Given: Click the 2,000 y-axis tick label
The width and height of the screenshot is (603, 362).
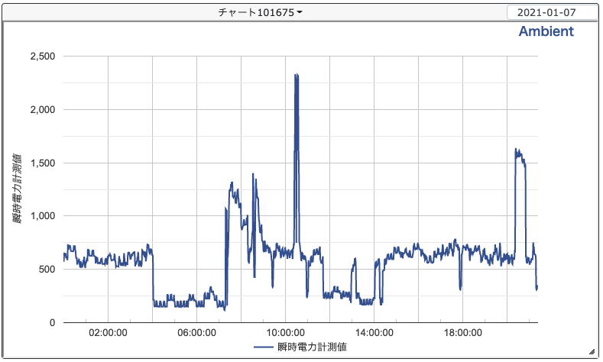Looking at the screenshot, I should click(42, 110).
